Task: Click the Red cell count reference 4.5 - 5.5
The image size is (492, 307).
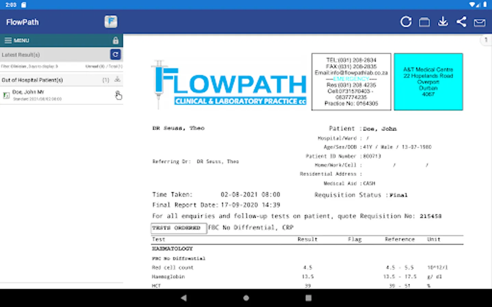Action: [400, 268]
